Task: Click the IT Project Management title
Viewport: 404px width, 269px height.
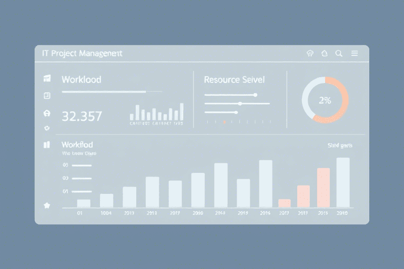Action: (82, 54)
